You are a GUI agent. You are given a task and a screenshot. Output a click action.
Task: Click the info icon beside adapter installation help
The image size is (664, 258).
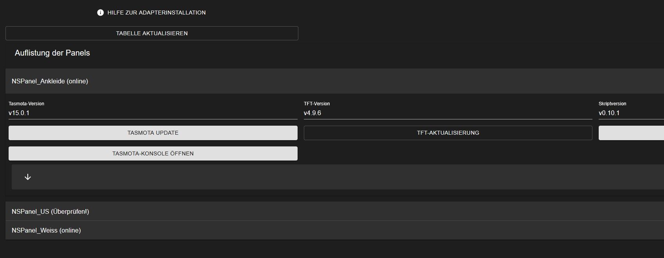tap(100, 13)
